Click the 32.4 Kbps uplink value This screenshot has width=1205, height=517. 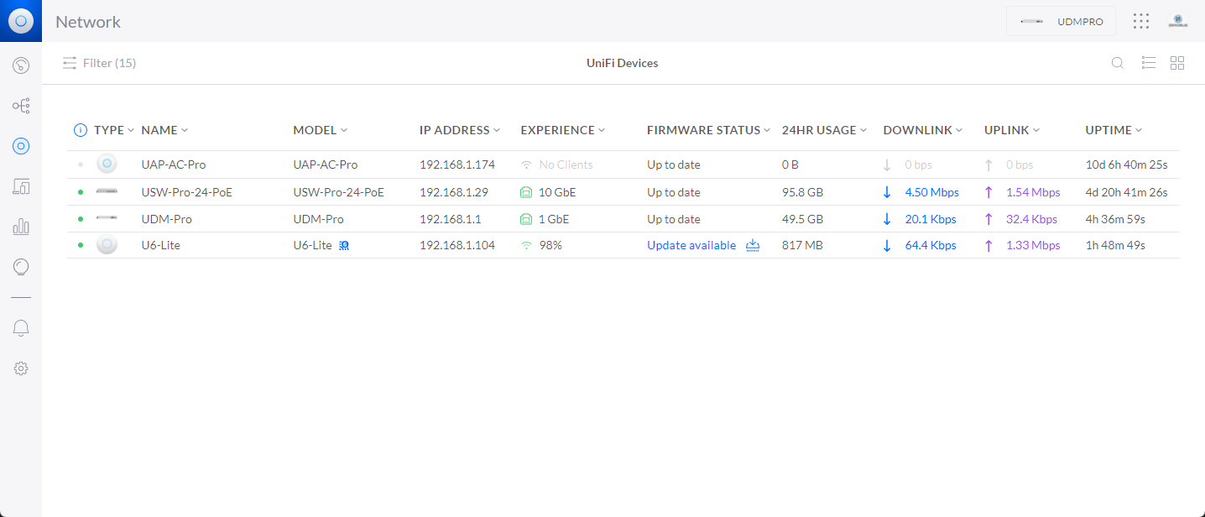point(1032,219)
